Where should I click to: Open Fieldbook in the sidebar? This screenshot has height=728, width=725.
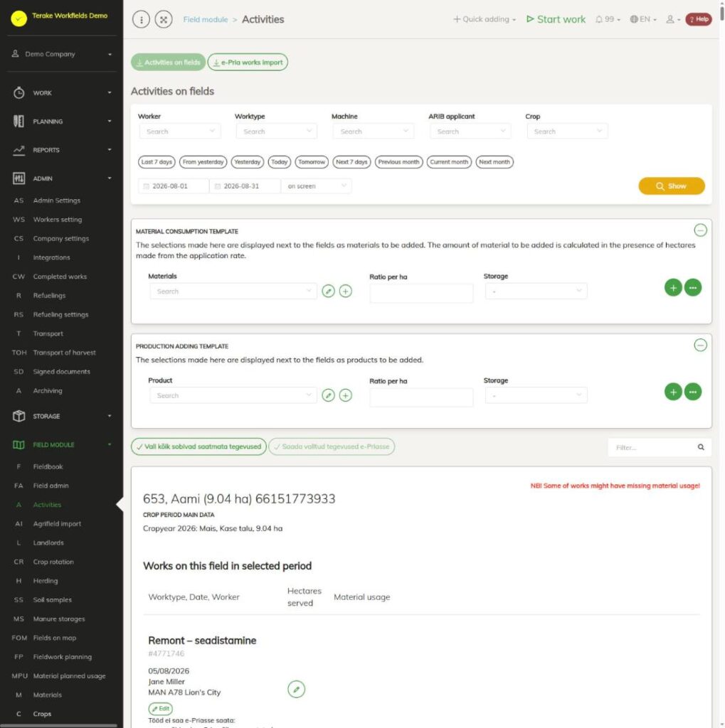click(48, 466)
